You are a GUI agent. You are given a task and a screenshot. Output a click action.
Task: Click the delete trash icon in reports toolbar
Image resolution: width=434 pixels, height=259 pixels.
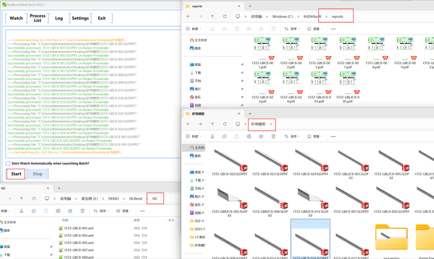tap(273, 29)
